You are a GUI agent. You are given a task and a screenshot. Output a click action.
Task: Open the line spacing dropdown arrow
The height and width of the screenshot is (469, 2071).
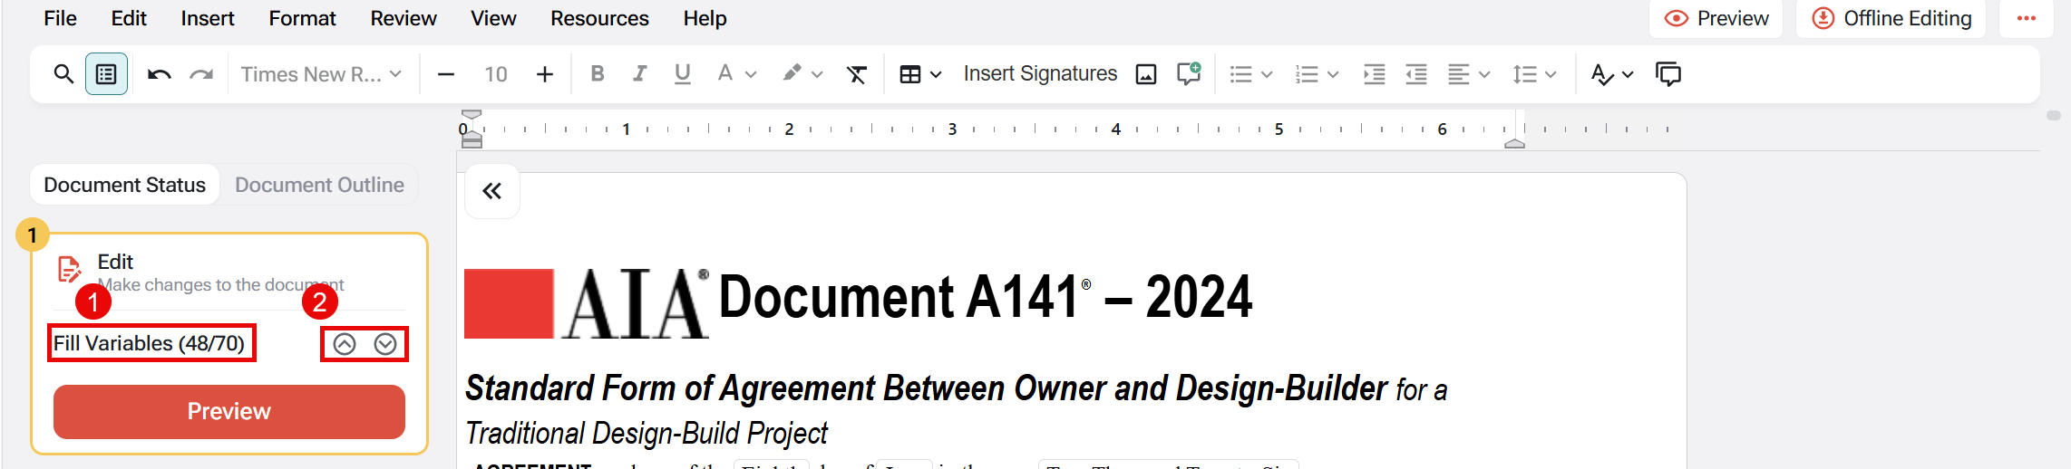pyautogui.click(x=1551, y=74)
